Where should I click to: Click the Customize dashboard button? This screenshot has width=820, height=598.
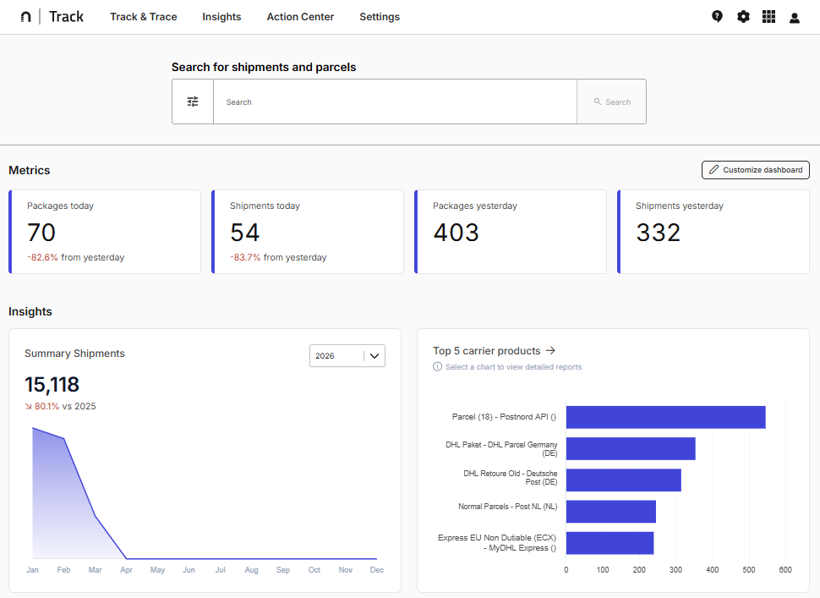tap(755, 169)
